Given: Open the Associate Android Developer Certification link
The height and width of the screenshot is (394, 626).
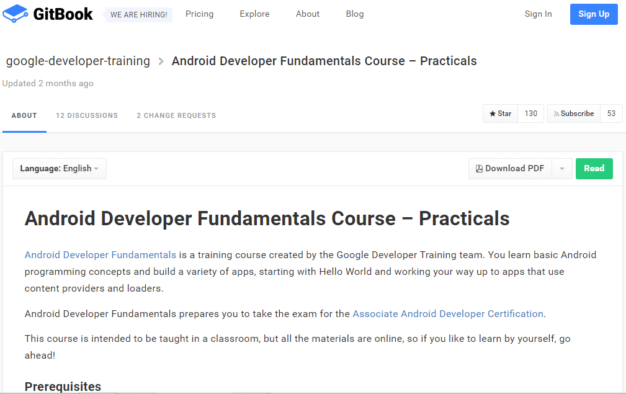Looking at the screenshot, I should pyautogui.click(x=448, y=313).
